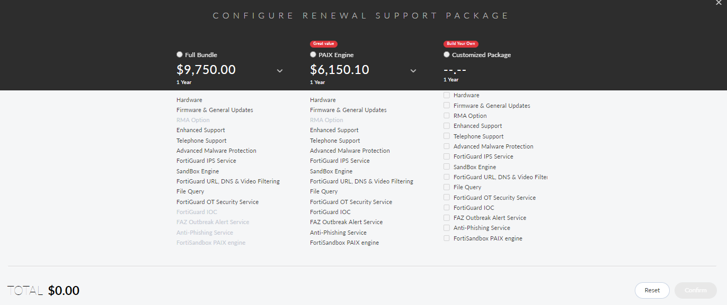Check Advanced Malware Protection
Viewport: 727px width, 305px height.
pos(446,146)
